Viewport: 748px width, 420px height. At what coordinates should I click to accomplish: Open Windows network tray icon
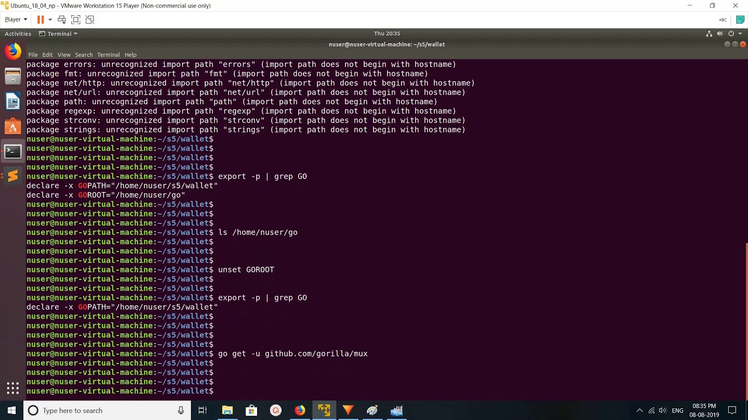pos(652,411)
